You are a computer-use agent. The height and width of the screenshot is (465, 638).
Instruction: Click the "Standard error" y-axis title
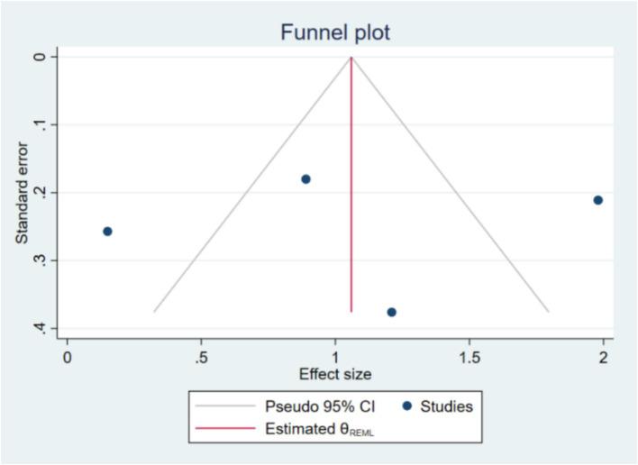20,192
